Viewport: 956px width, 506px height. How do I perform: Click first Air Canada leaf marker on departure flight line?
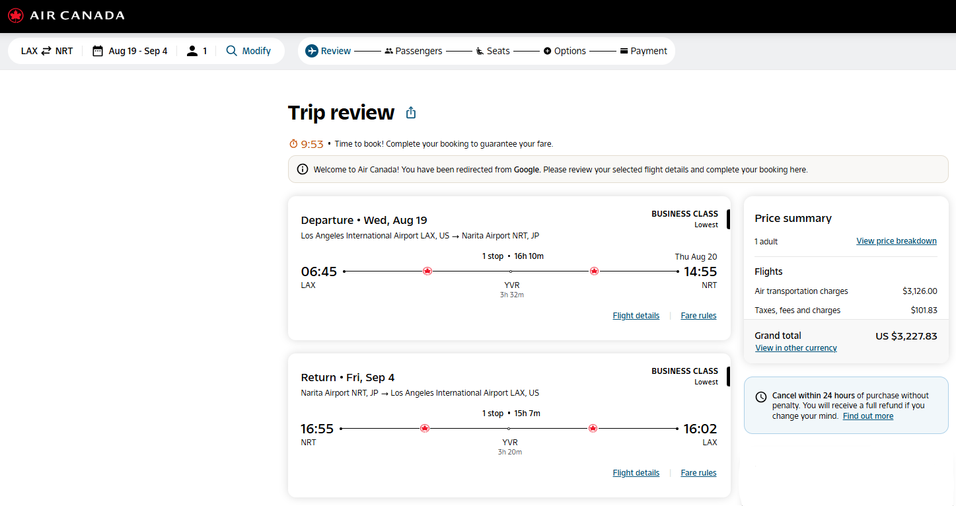tap(427, 271)
